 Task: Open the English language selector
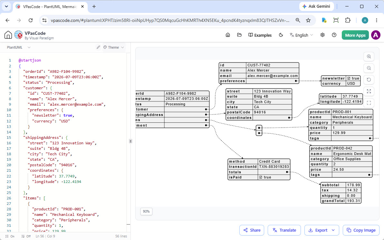pos(301,35)
